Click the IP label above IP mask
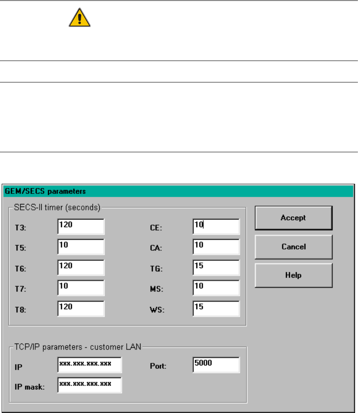This screenshot has width=358, height=413. point(19,367)
